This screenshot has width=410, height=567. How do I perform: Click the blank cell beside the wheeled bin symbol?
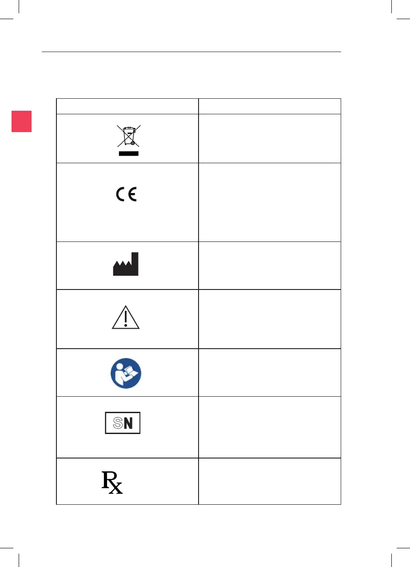coord(270,138)
